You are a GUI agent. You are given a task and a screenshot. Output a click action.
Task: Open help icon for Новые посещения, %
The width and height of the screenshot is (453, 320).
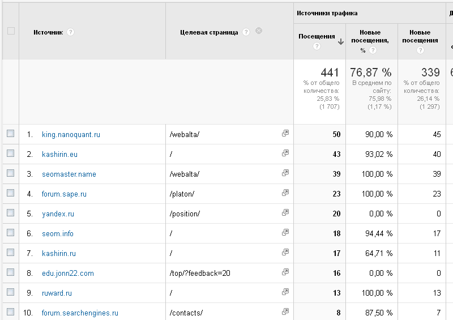pyautogui.click(x=373, y=50)
